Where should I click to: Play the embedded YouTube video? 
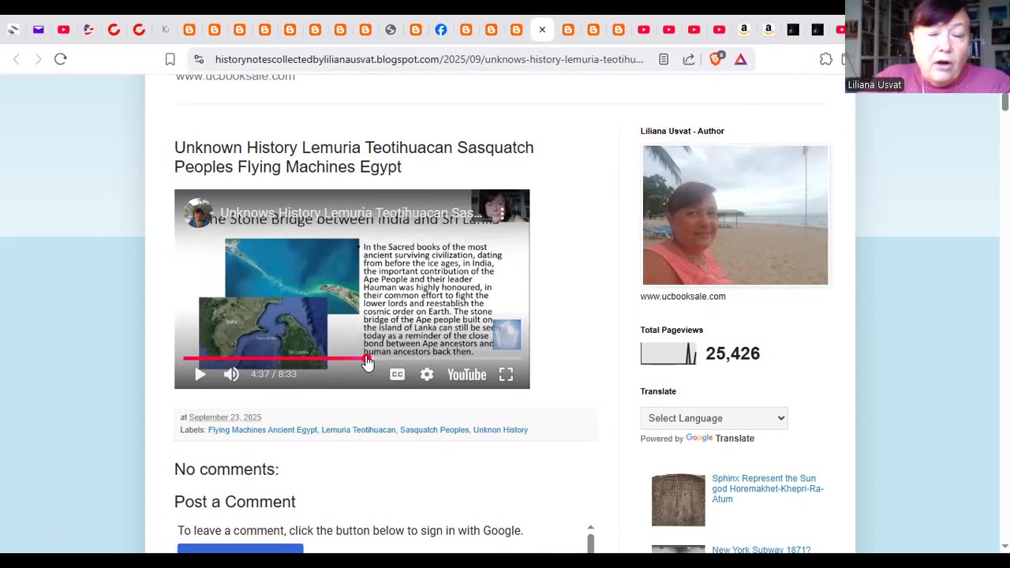click(x=200, y=375)
